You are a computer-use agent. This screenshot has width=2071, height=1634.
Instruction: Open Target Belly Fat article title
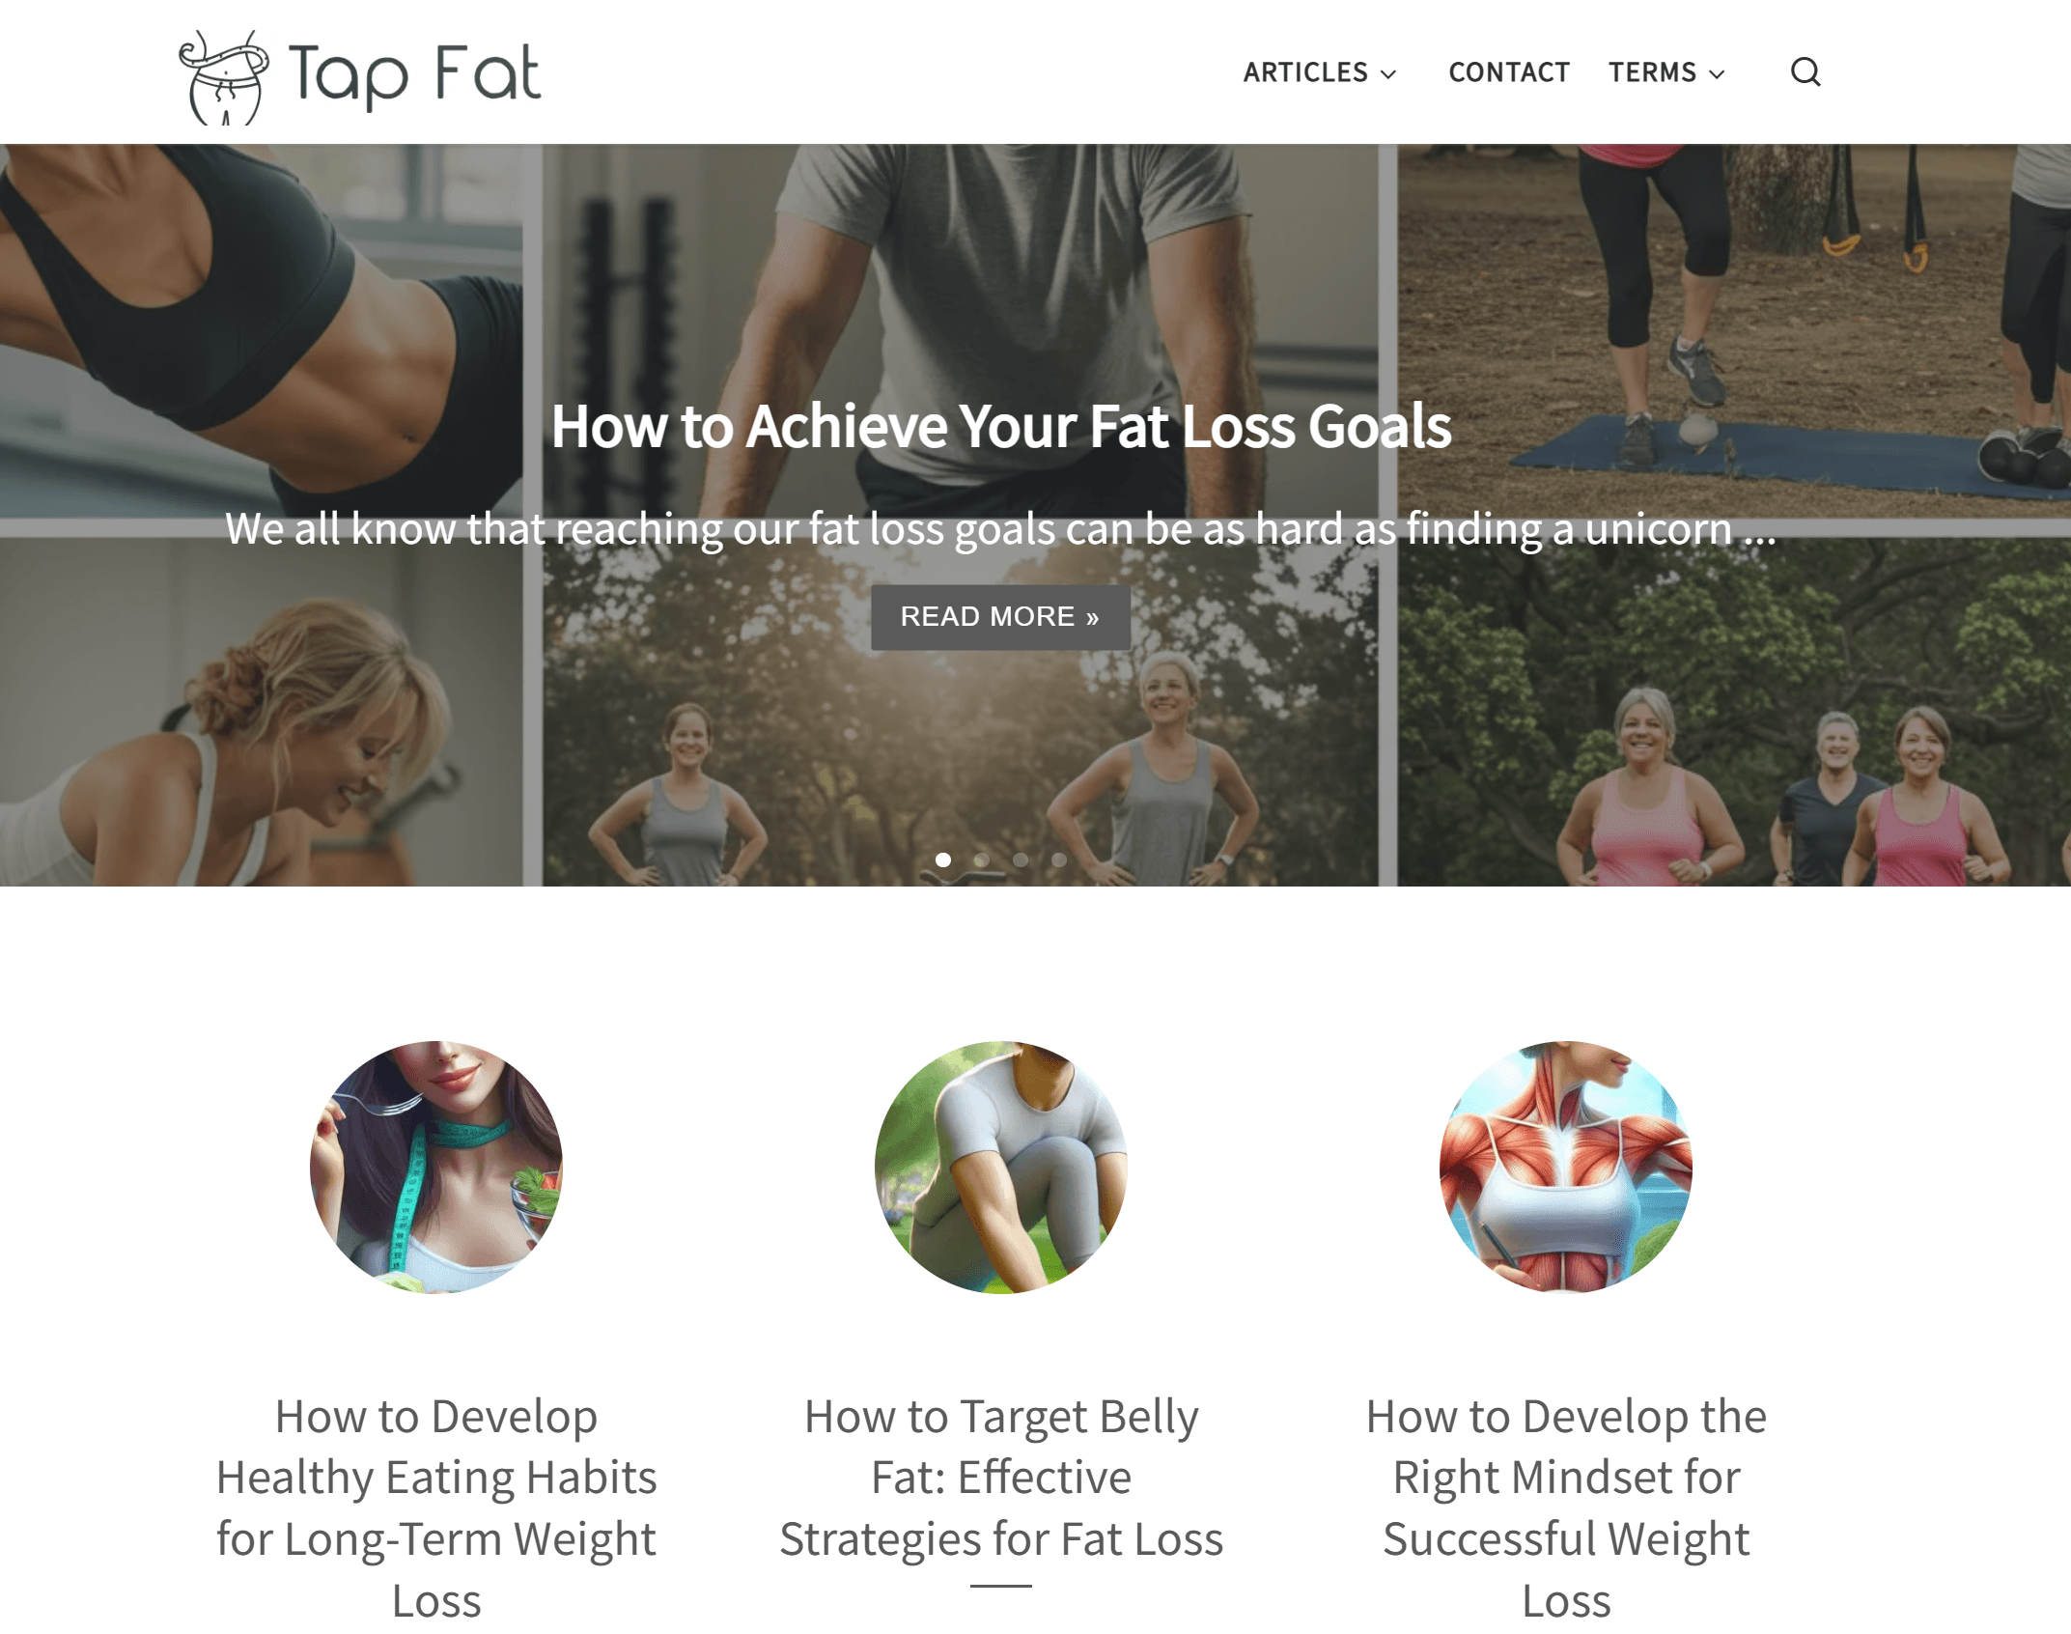[x=1001, y=1478]
